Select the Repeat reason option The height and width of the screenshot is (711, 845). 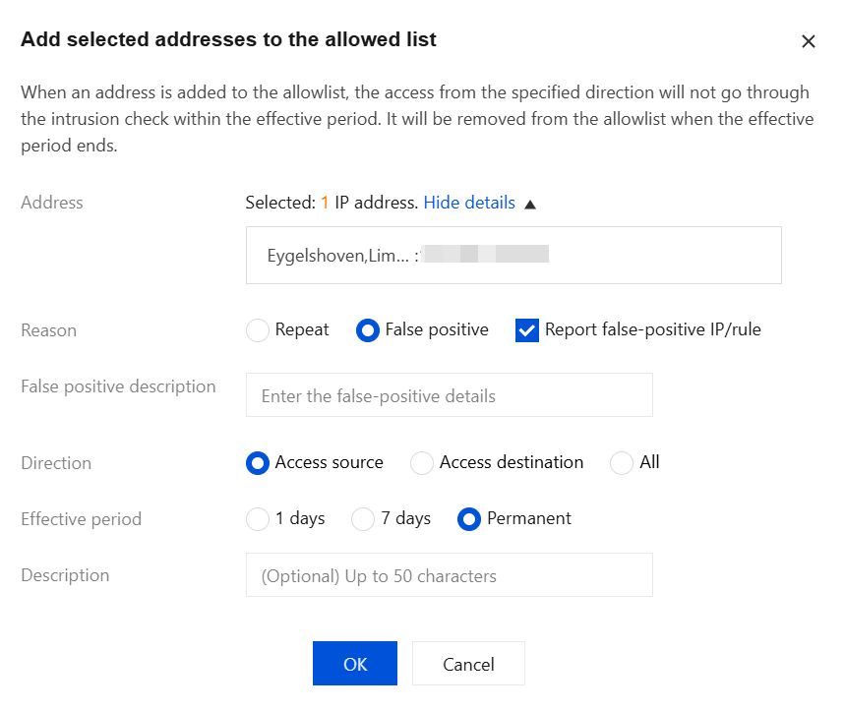click(258, 330)
